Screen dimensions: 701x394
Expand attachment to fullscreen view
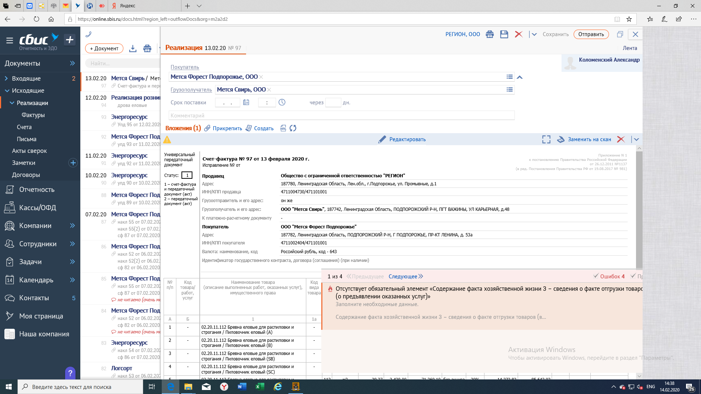click(546, 139)
